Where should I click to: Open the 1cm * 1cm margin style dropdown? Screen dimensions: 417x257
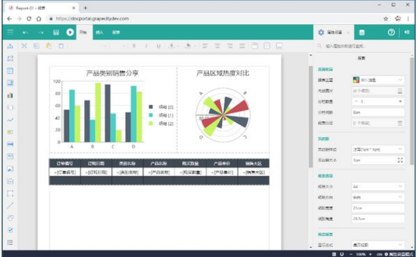click(x=378, y=149)
